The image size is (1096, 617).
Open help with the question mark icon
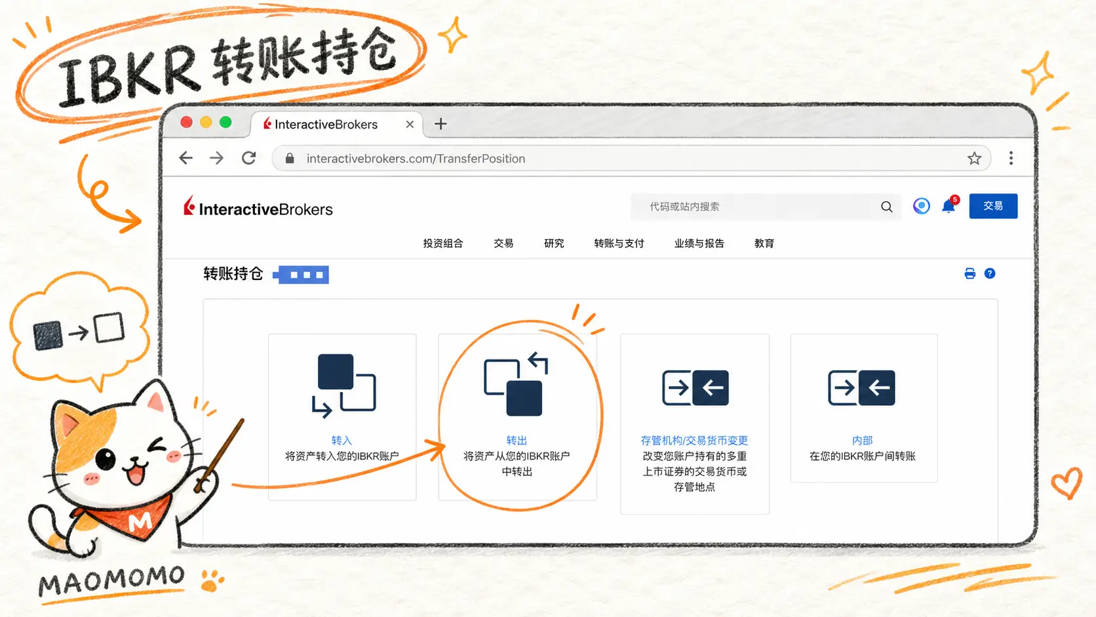pos(990,273)
